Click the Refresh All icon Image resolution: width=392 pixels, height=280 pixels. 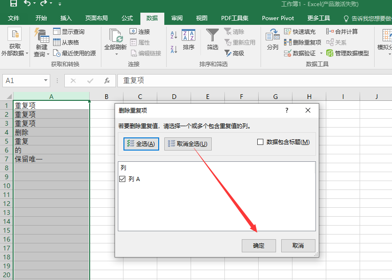point(115,37)
